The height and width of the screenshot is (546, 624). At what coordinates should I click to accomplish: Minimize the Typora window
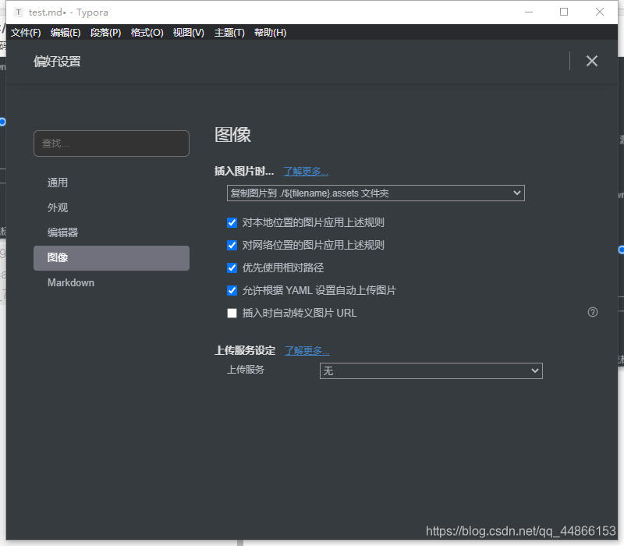pos(529,12)
